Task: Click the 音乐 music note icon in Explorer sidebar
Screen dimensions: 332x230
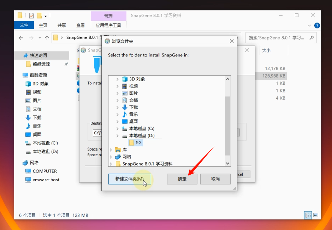Action: tap(28, 126)
